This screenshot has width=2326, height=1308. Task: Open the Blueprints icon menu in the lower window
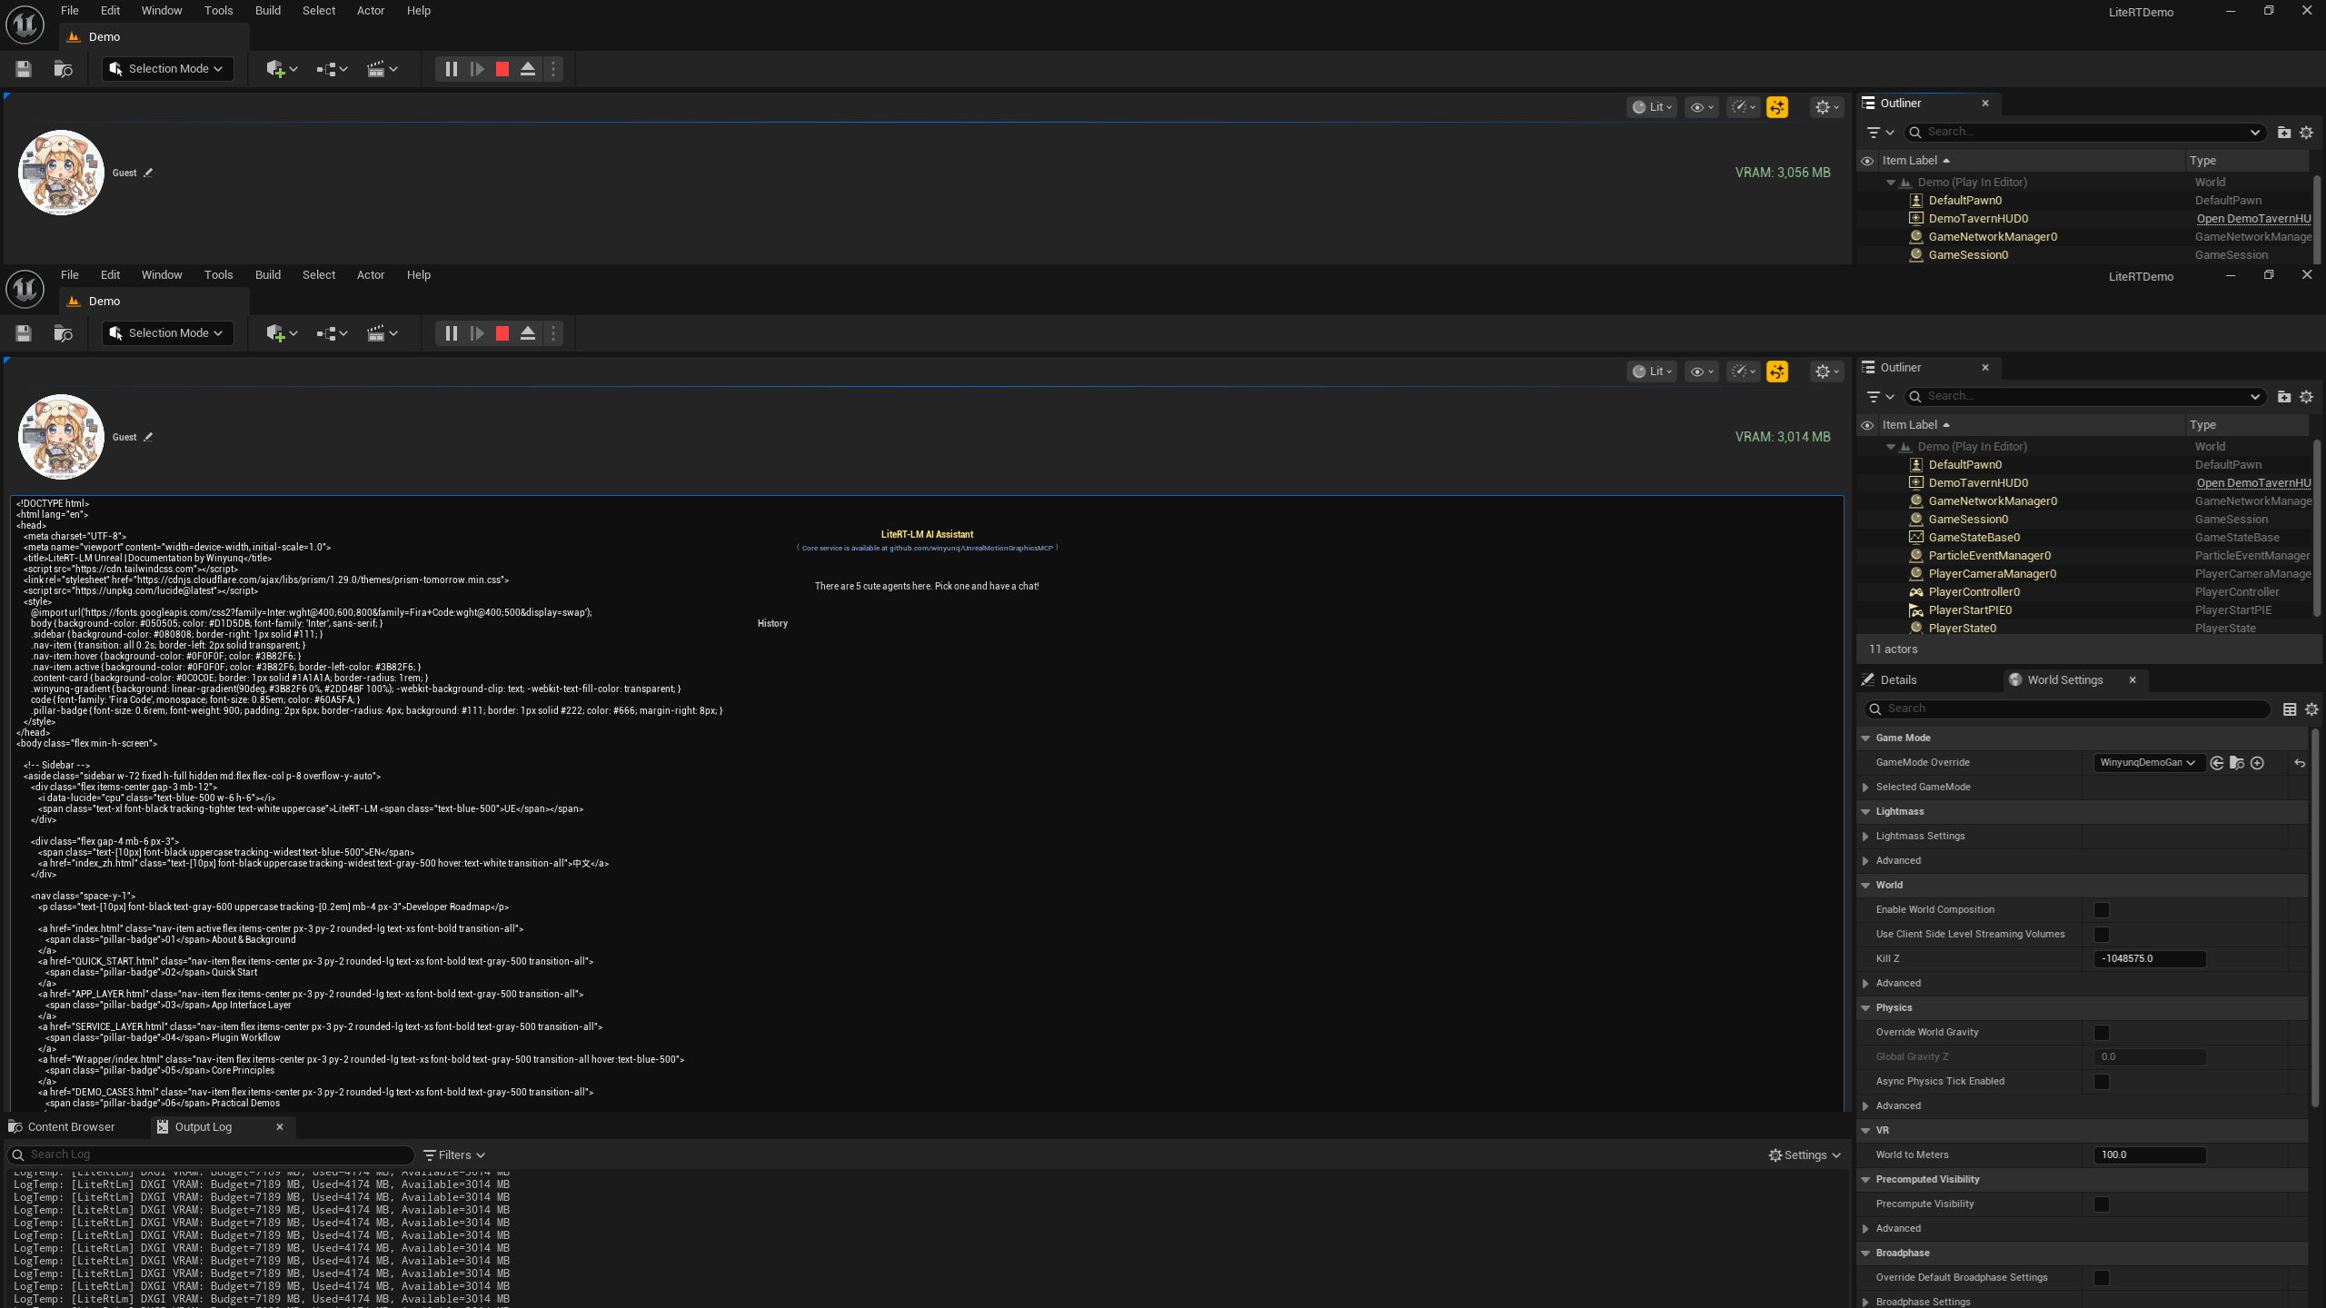coord(332,333)
